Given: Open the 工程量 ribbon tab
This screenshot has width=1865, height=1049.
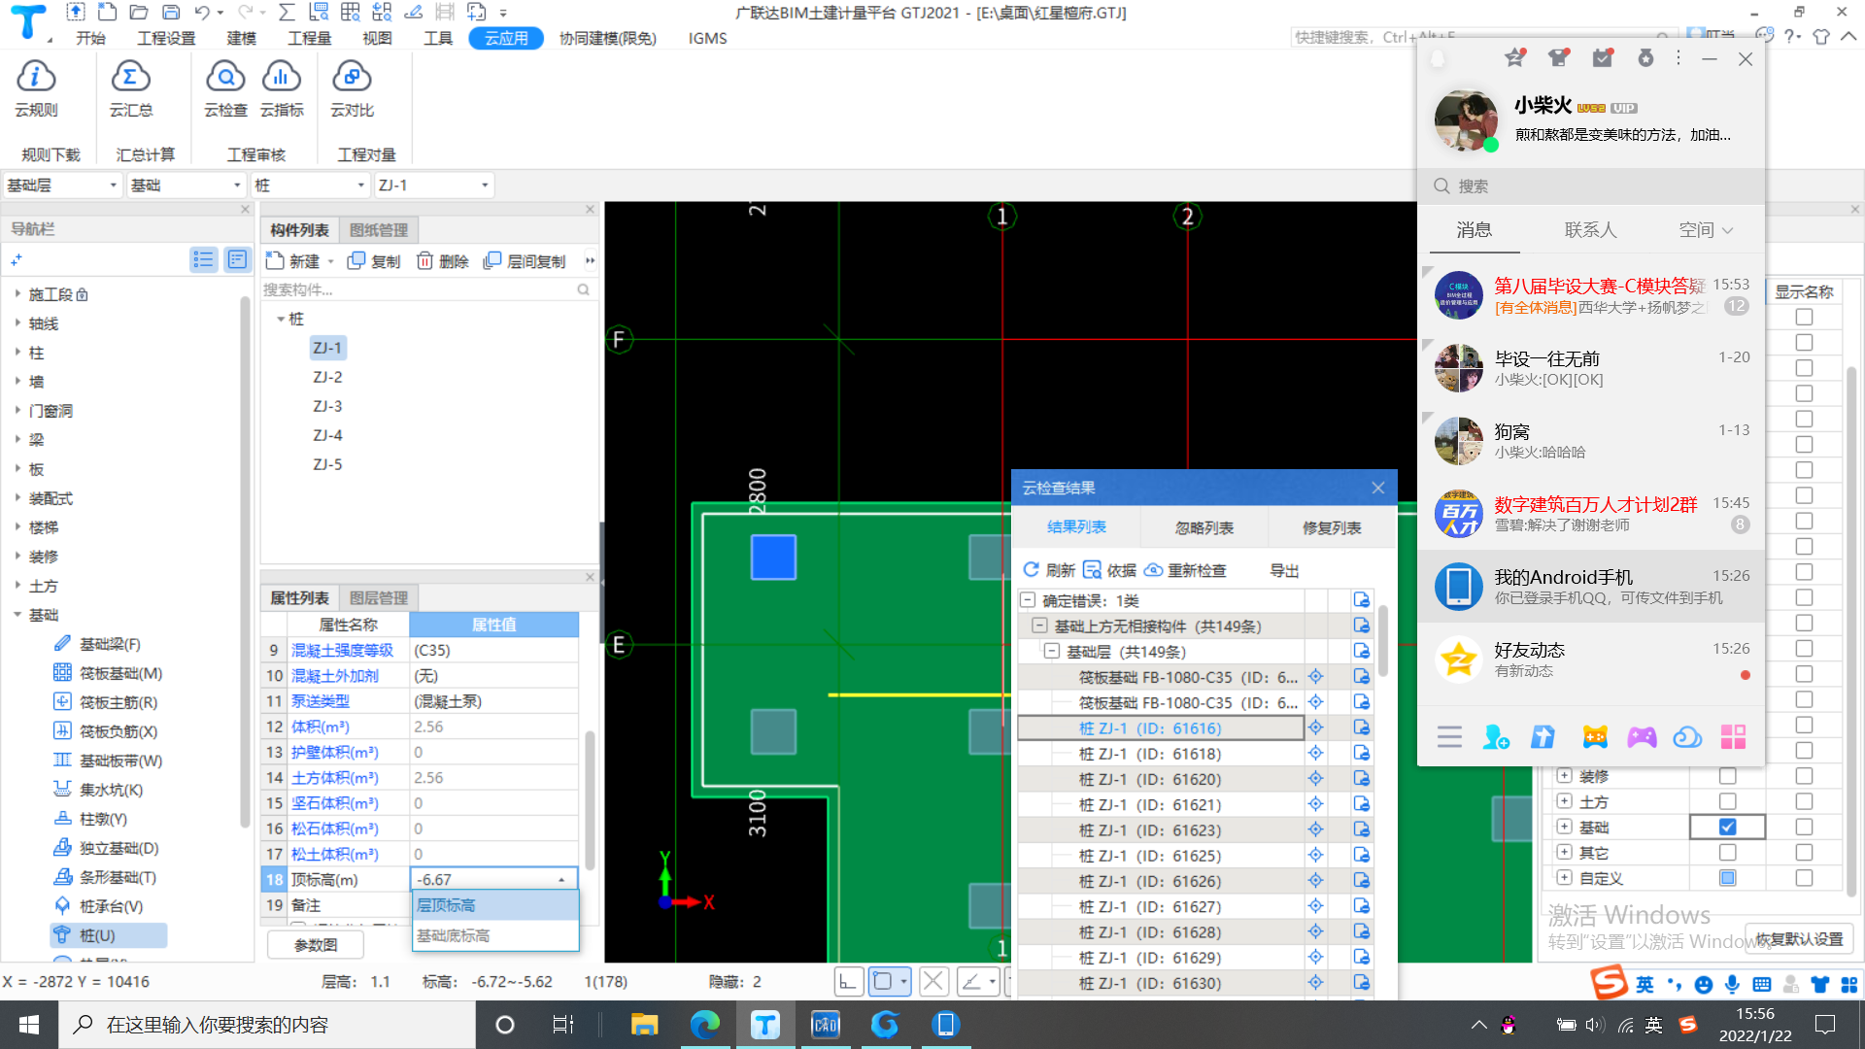Looking at the screenshot, I should pyautogui.click(x=309, y=38).
